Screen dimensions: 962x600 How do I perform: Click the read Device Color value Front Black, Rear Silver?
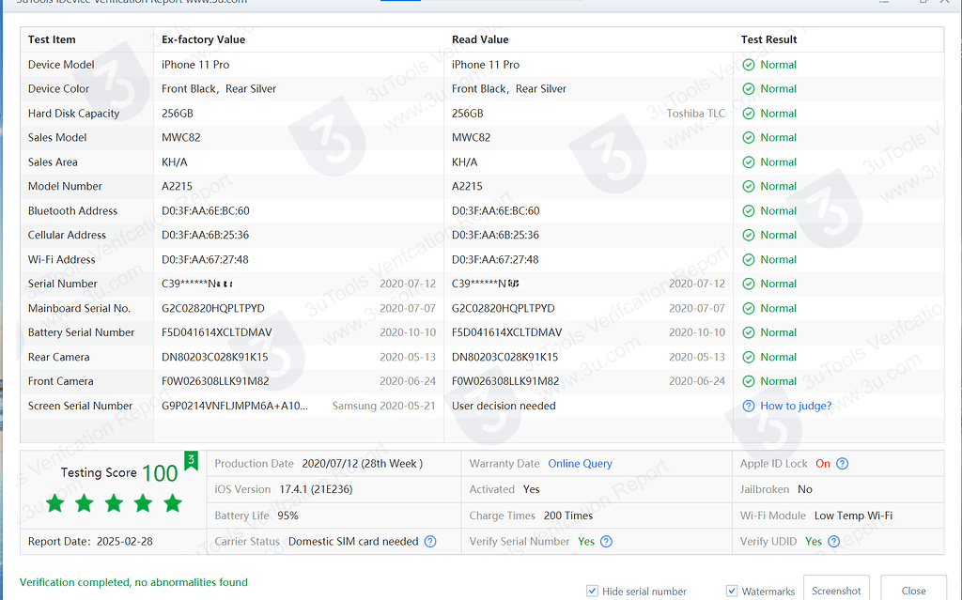click(x=508, y=89)
